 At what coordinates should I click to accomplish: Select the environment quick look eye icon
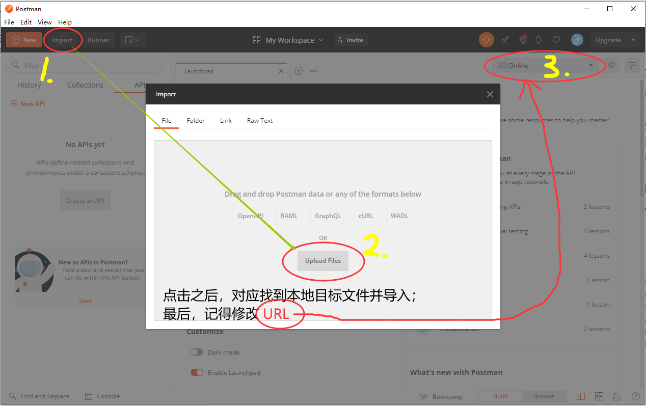coord(612,65)
